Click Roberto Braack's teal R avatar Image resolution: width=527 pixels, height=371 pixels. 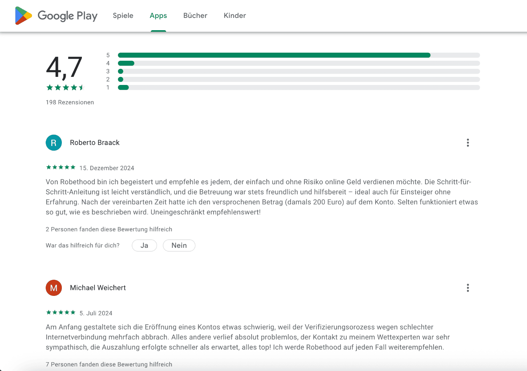54,143
